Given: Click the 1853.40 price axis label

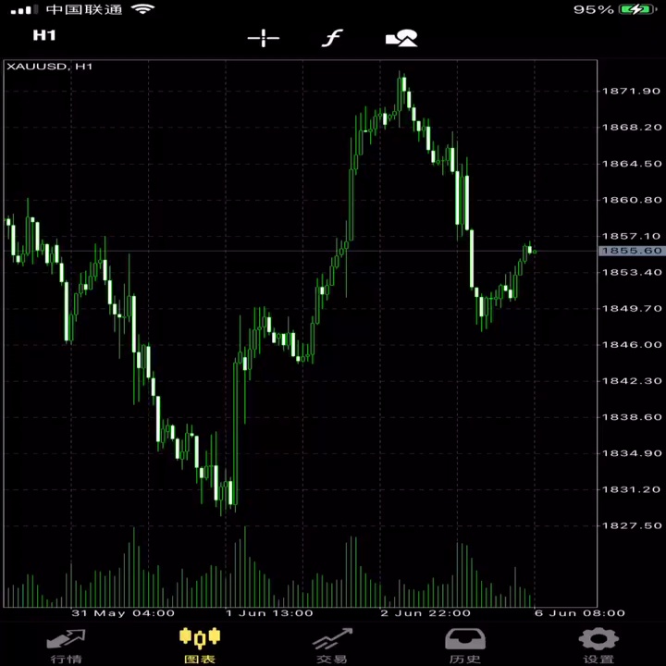Looking at the screenshot, I should (631, 272).
